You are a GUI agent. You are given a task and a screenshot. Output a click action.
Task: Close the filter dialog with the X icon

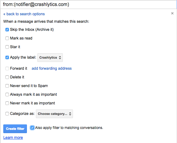point(172,13)
